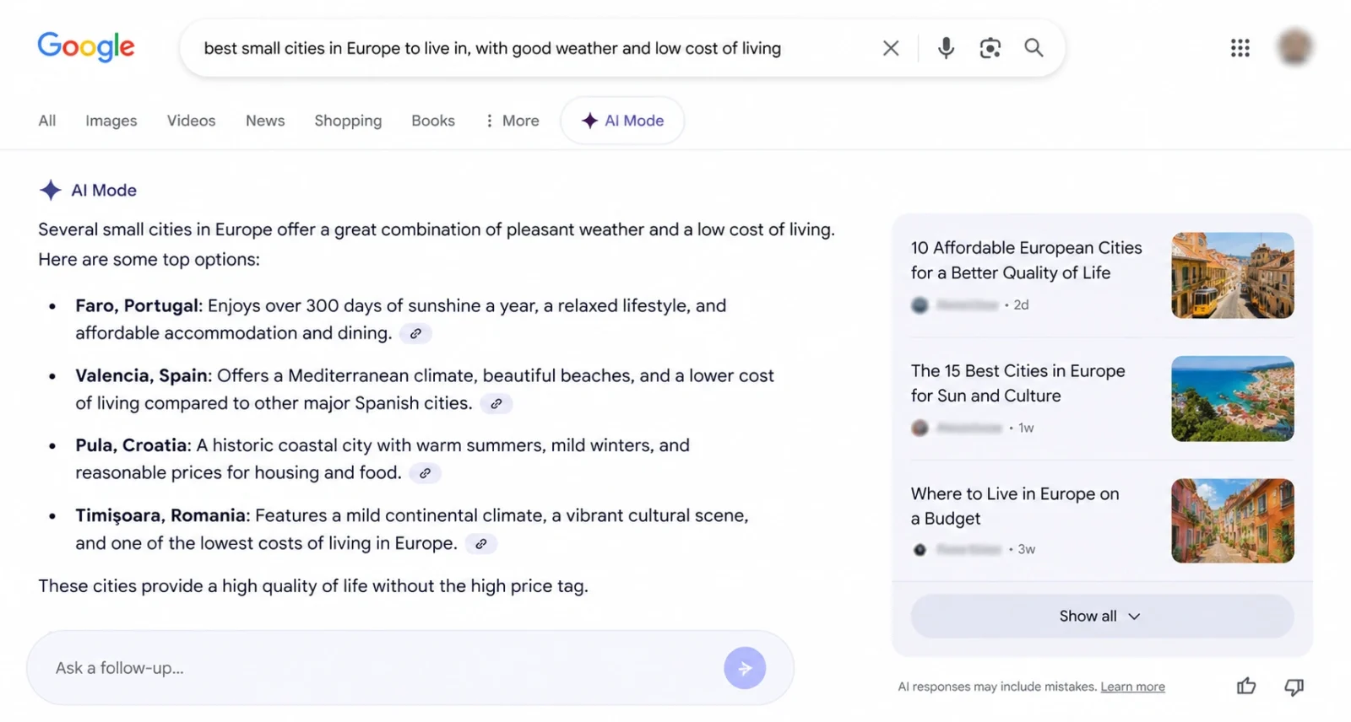Give thumbs down feedback
This screenshot has height=722, width=1351.
coord(1294,687)
